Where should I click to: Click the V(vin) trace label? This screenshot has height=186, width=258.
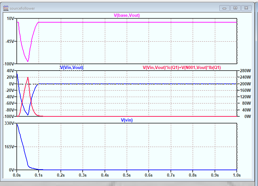[x=127, y=120]
